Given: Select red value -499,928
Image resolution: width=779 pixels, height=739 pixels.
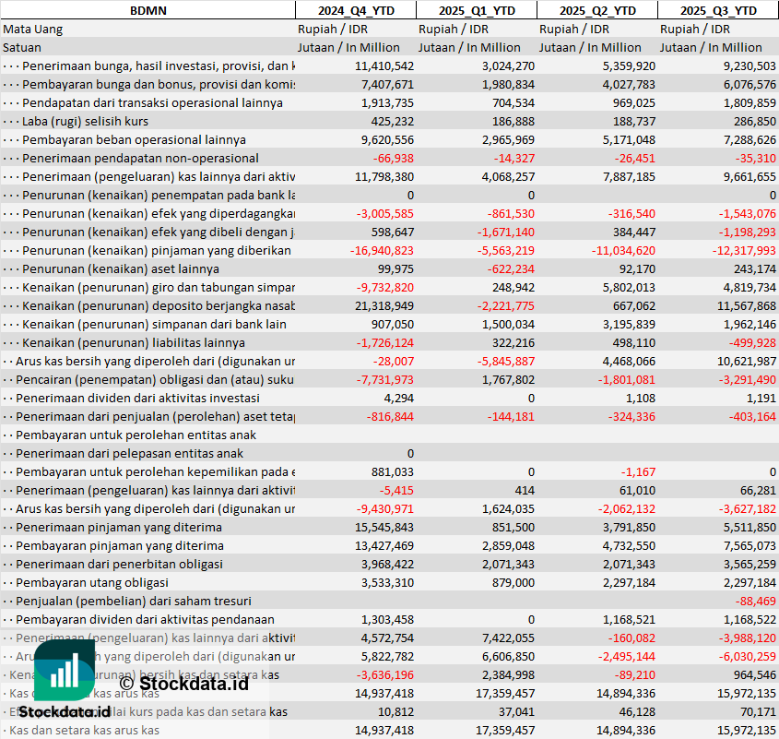Looking at the screenshot, I should pos(752,342).
